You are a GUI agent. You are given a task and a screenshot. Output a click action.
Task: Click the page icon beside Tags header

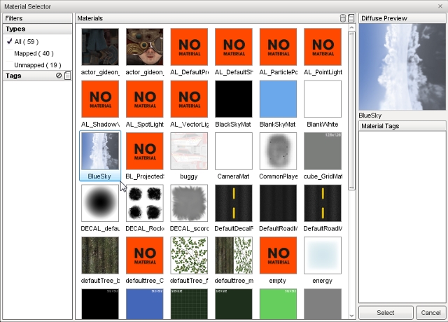[67, 76]
